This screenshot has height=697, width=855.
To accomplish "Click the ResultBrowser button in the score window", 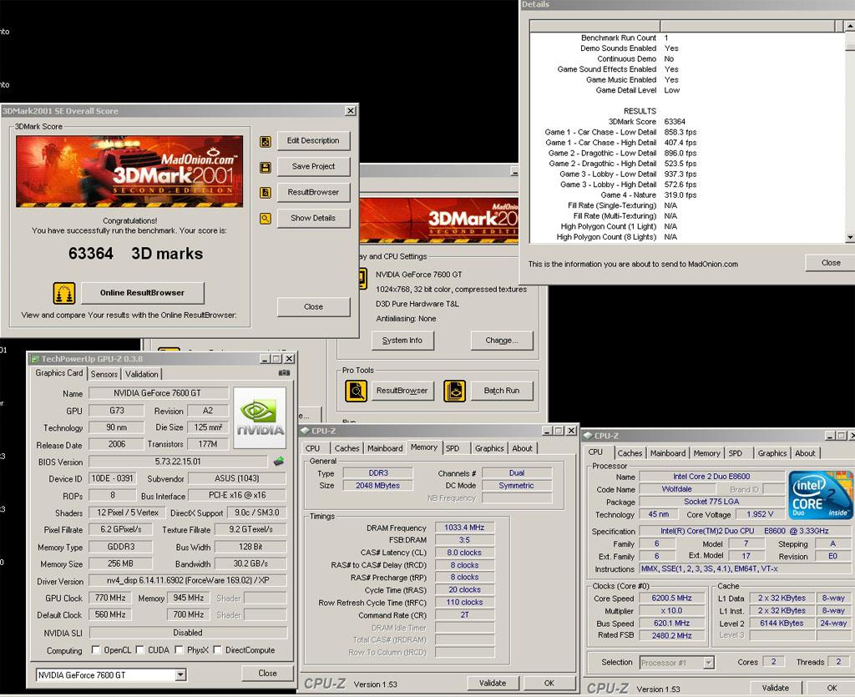I will (x=314, y=192).
